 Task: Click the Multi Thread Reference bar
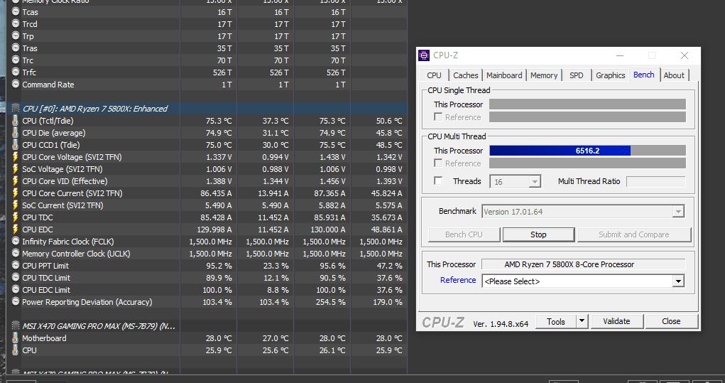pyautogui.click(x=587, y=163)
